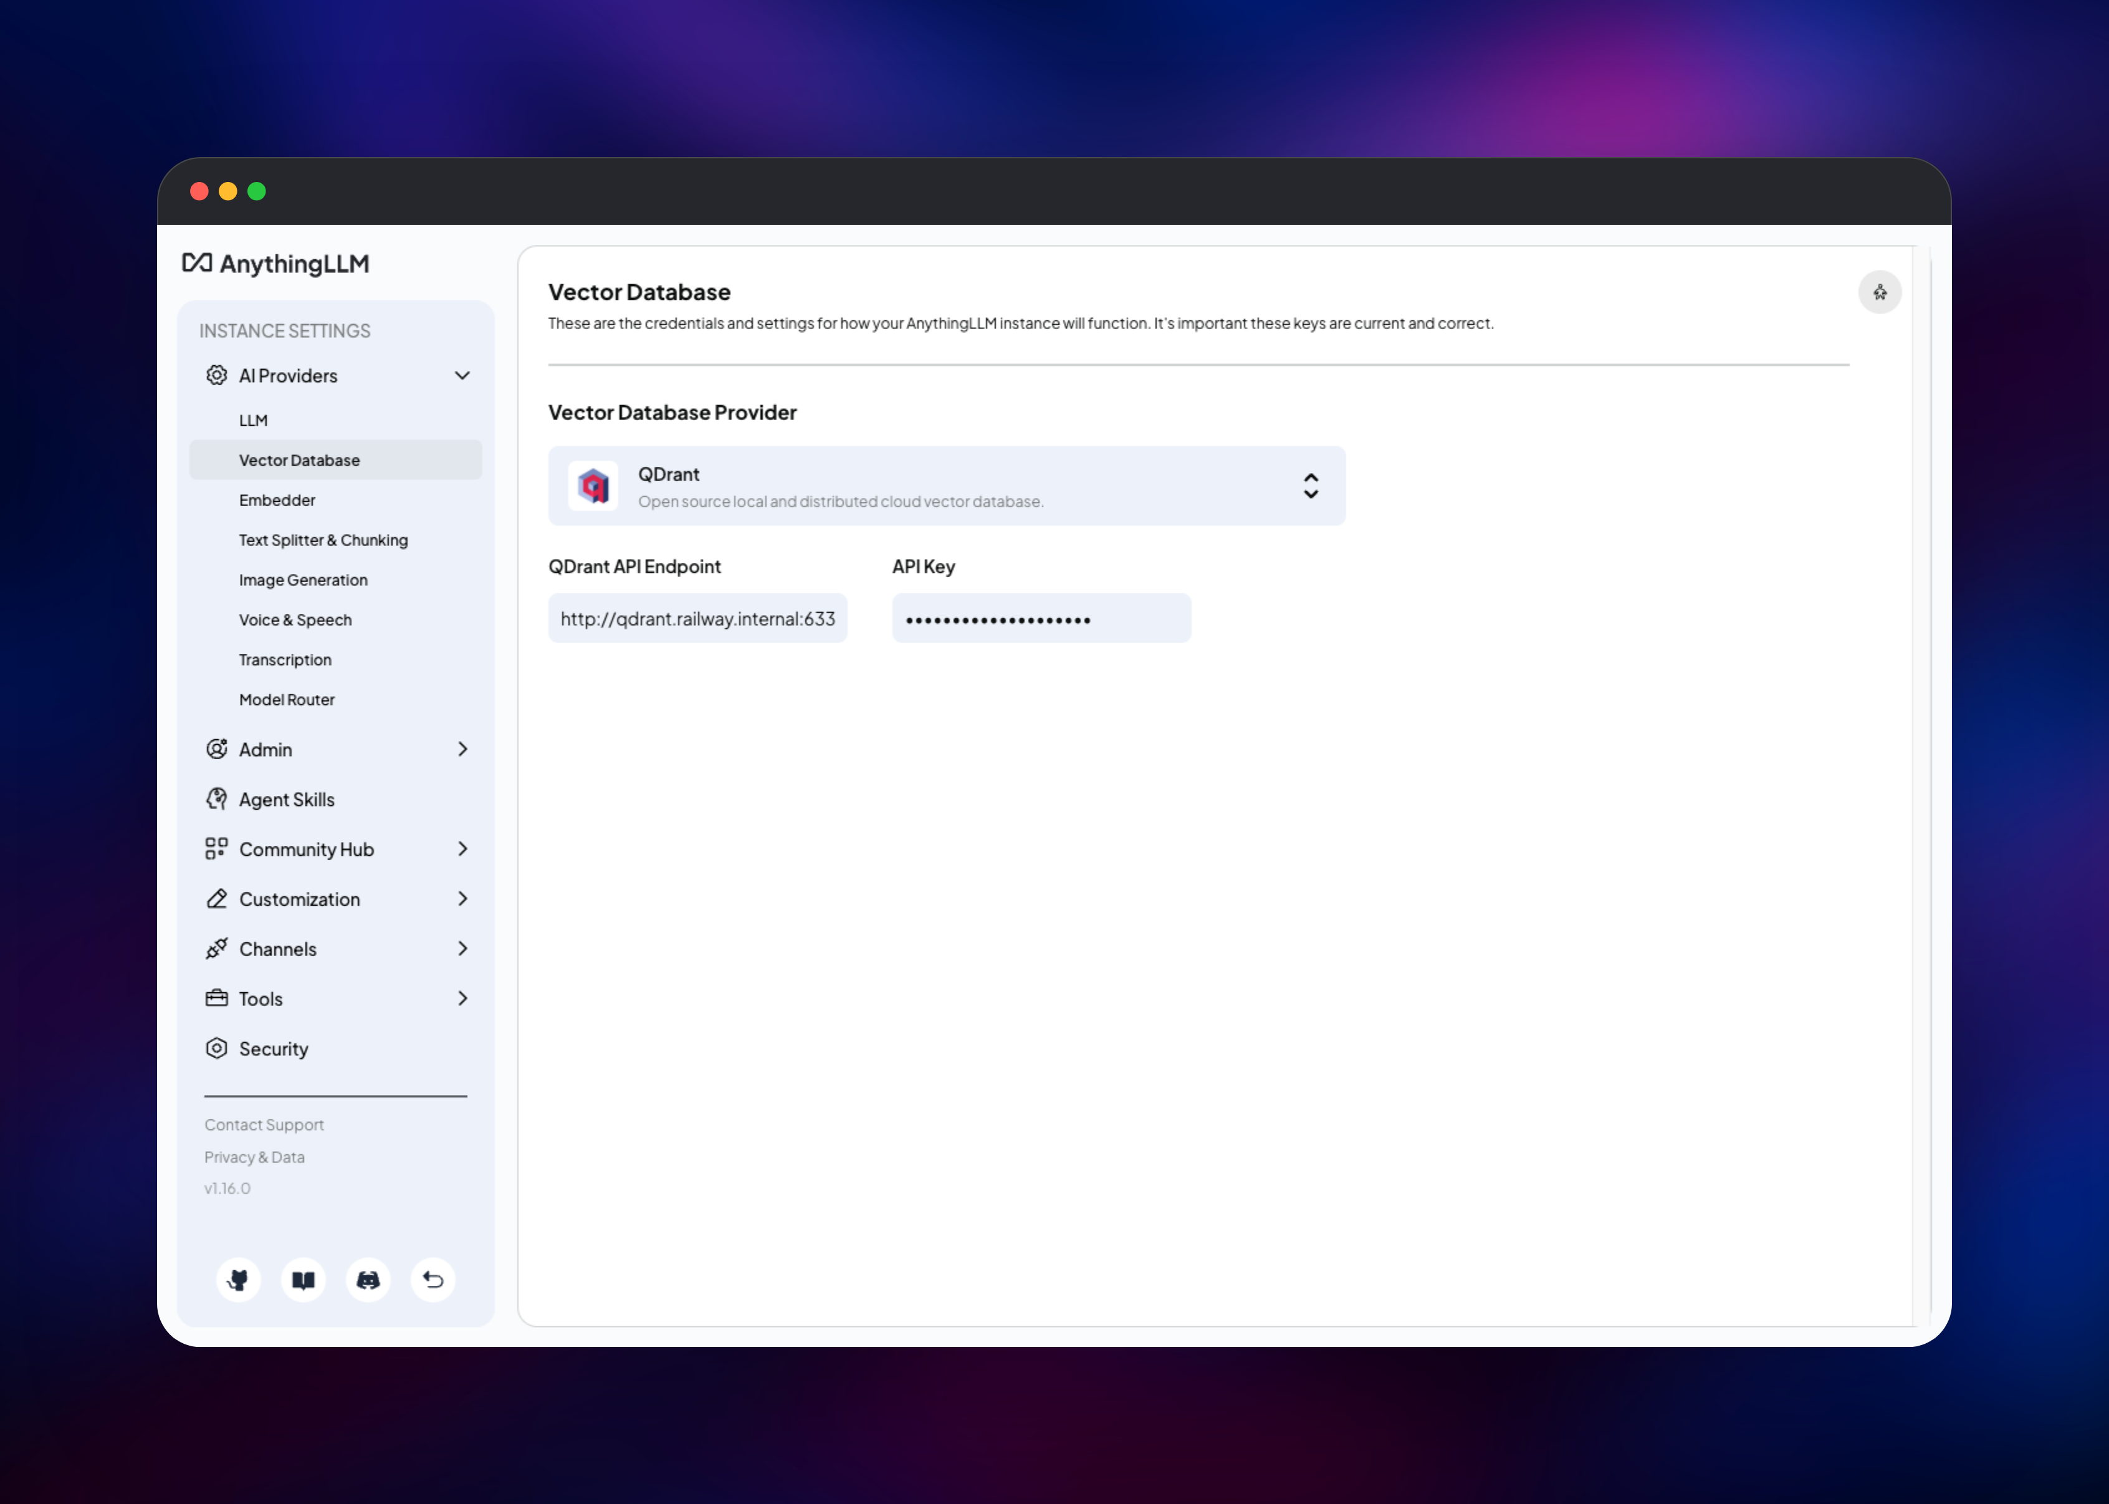Expand the Channels chevron

463,948
